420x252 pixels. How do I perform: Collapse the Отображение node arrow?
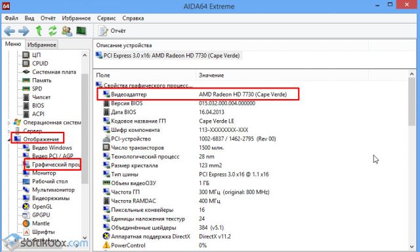tap(9, 140)
